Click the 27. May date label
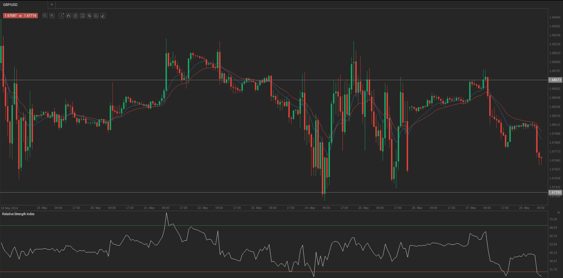Screen dimensions: 563x278 [x=471, y=208]
